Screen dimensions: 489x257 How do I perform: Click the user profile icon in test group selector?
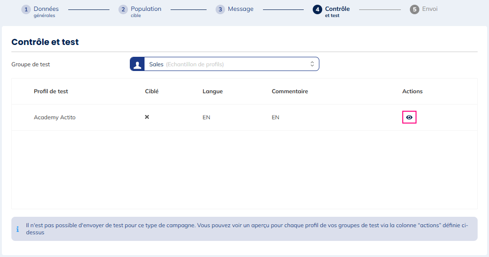pos(137,64)
